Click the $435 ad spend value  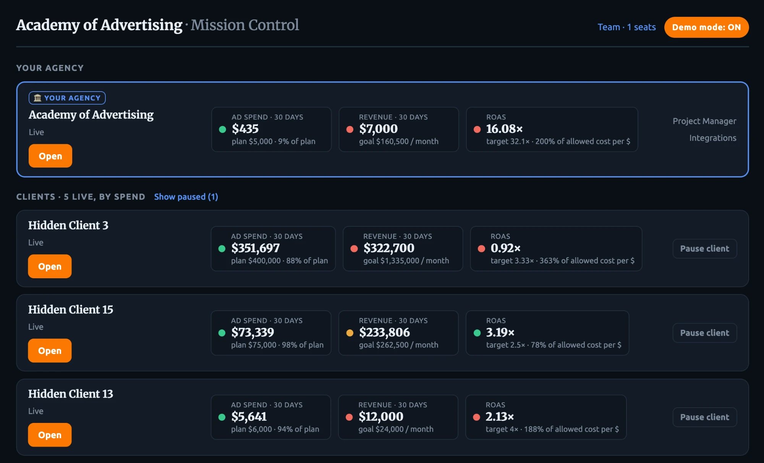245,129
